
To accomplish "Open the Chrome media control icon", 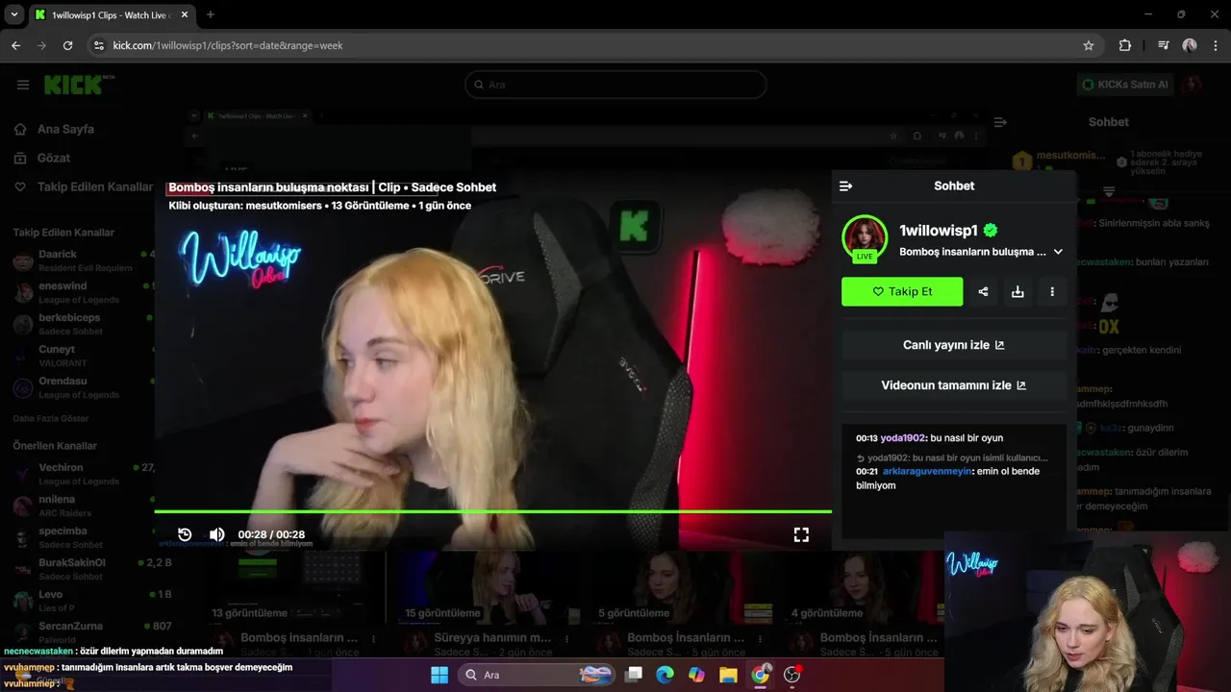I will (1164, 45).
